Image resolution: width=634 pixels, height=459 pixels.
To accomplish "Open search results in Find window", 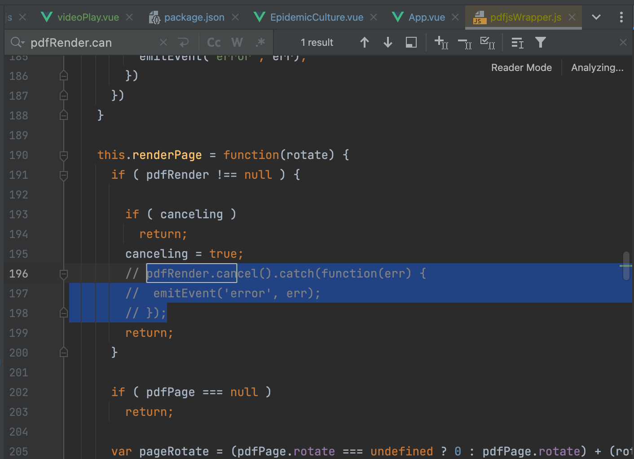I will 411,43.
